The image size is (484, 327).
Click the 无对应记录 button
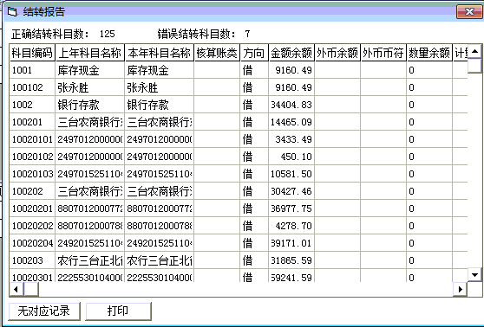pos(44,311)
